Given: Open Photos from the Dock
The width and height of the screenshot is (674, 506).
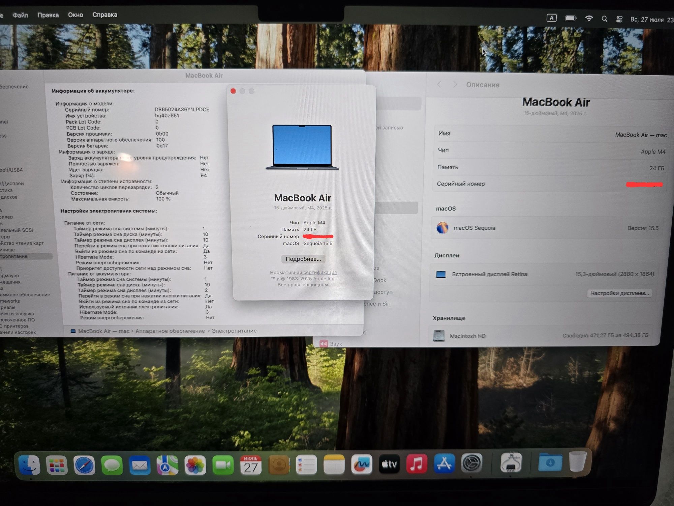Looking at the screenshot, I should (195, 465).
